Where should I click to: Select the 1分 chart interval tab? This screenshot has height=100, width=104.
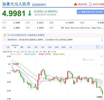coord(8,47)
